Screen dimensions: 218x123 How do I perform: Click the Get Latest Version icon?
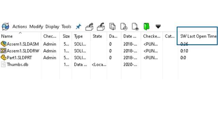pos(112,27)
